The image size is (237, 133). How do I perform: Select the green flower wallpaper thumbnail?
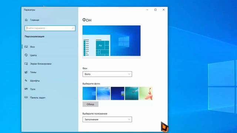pyautogui.click(x=146, y=93)
